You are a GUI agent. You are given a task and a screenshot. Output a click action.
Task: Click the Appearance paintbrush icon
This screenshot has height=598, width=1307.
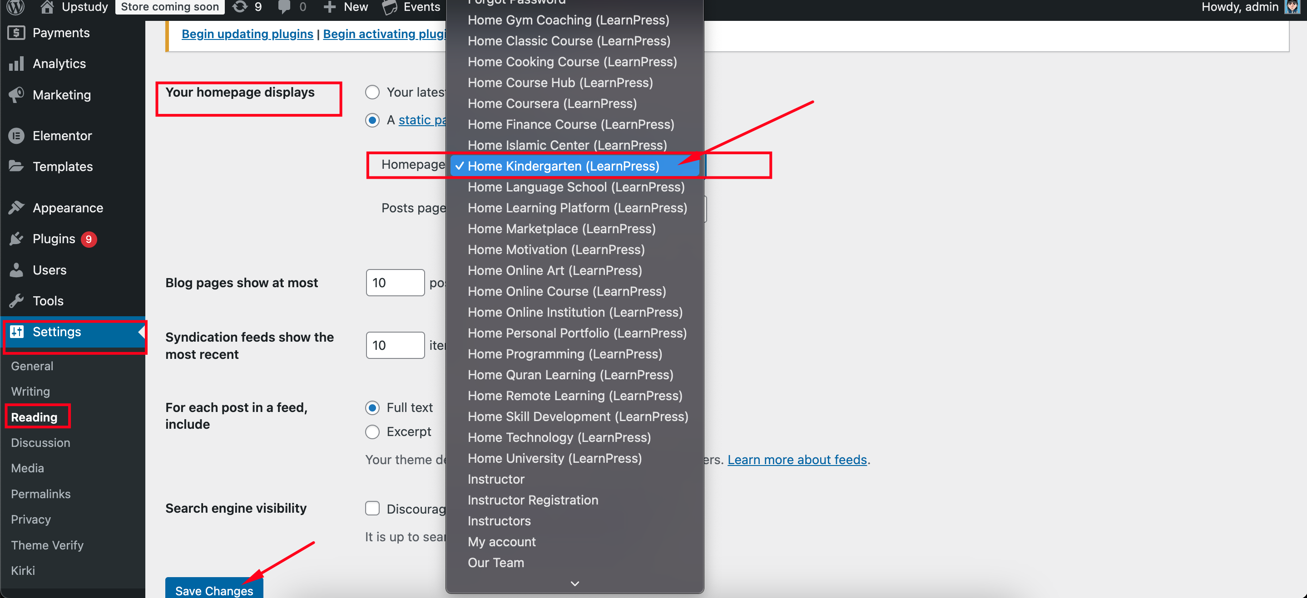pyautogui.click(x=16, y=208)
